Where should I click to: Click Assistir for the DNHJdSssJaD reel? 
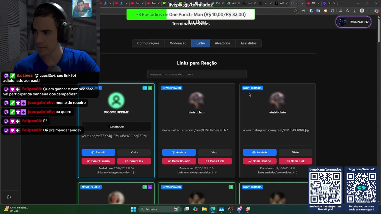pos(179,152)
